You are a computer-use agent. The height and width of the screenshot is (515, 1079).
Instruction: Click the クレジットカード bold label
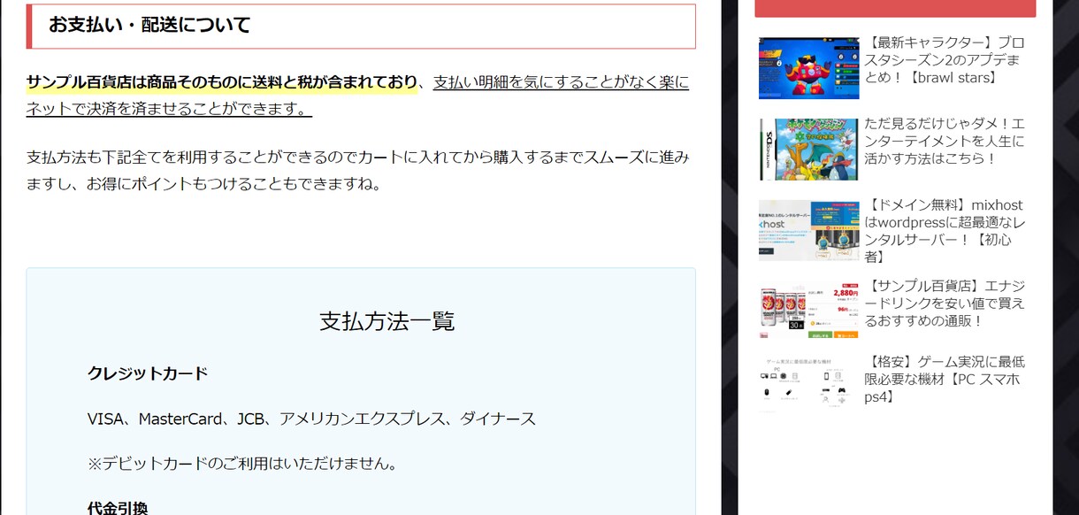148,373
